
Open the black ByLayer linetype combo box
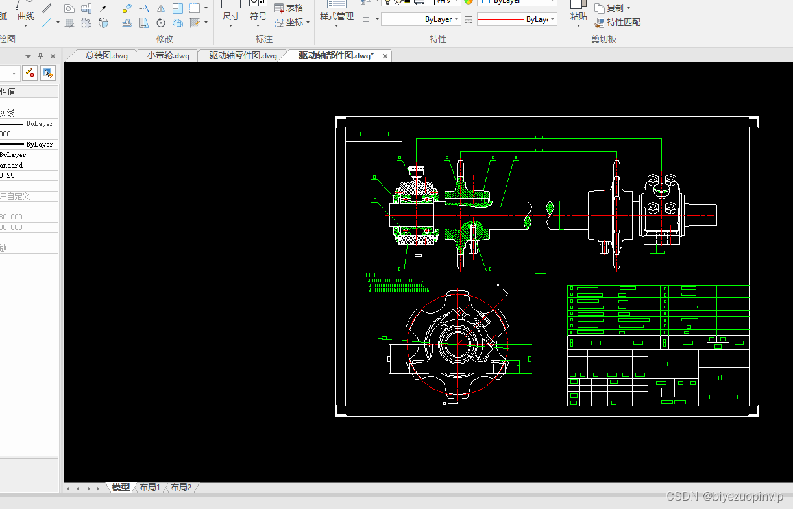[x=421, y=19]
